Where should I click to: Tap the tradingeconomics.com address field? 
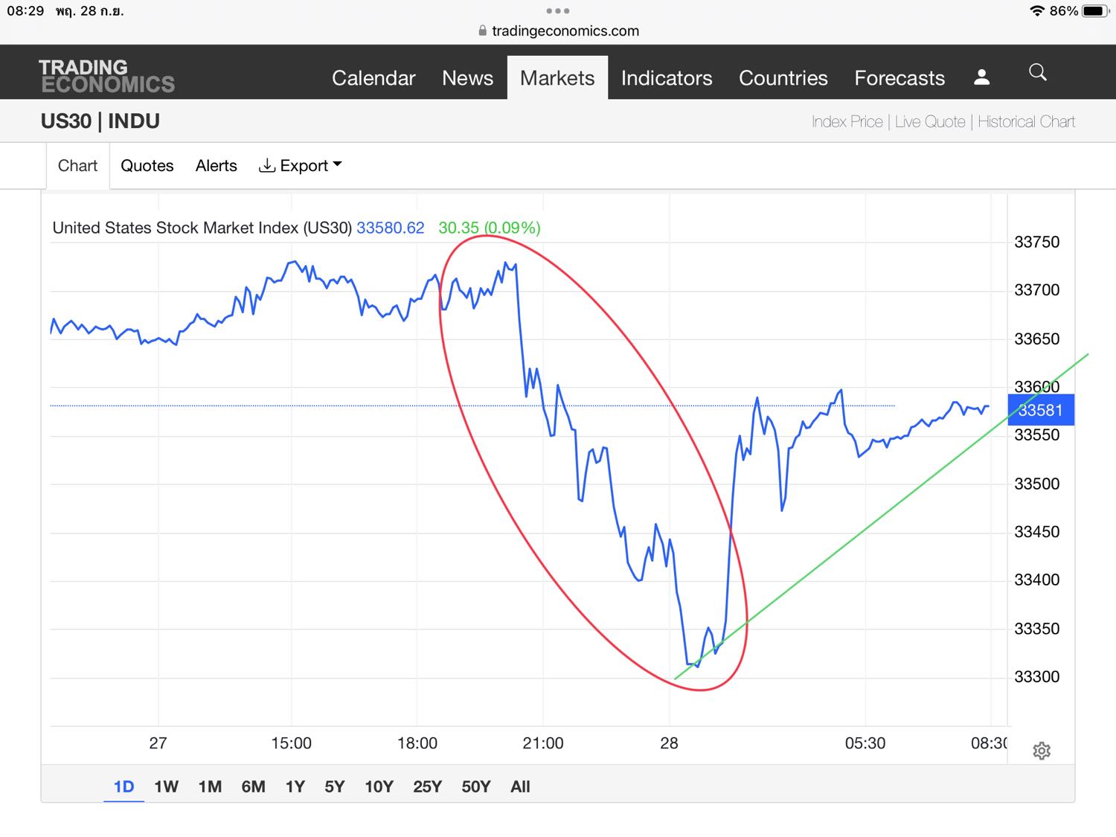tap(565, 31)
